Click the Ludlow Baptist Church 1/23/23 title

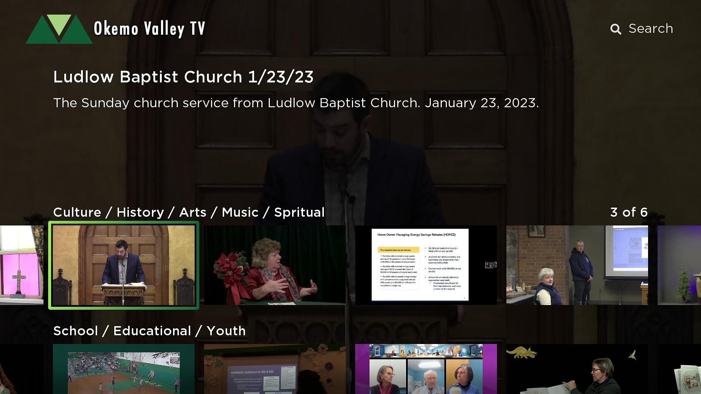pyautogui.click(x=183, y=77)
